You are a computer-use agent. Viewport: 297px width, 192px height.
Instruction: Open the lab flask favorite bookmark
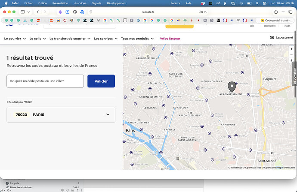pyautogui.click(x=25, y=21)
